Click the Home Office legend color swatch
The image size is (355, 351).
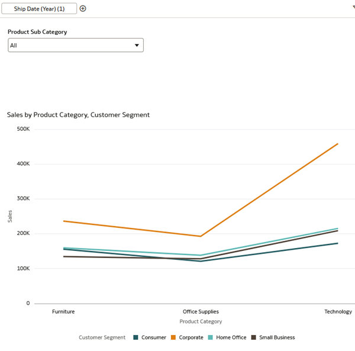click(x=211, y=337)
